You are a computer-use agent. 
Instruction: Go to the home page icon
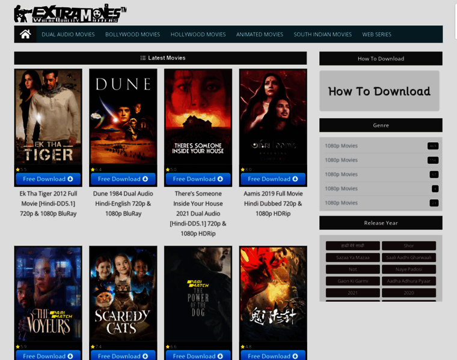[x=25, y=34]
